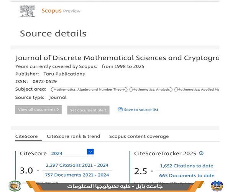Open the 757 Documents 2021 - 2024 link
Screen dimensions: 230x192
77,175
